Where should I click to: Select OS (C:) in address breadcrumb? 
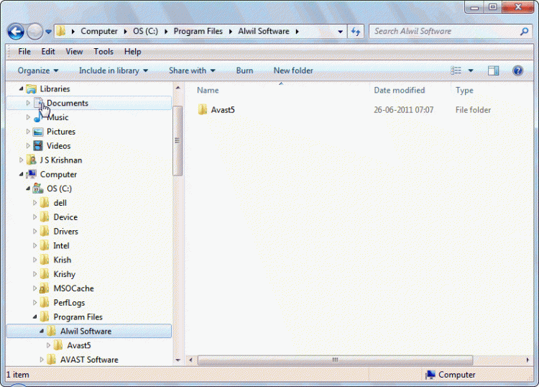145,32
